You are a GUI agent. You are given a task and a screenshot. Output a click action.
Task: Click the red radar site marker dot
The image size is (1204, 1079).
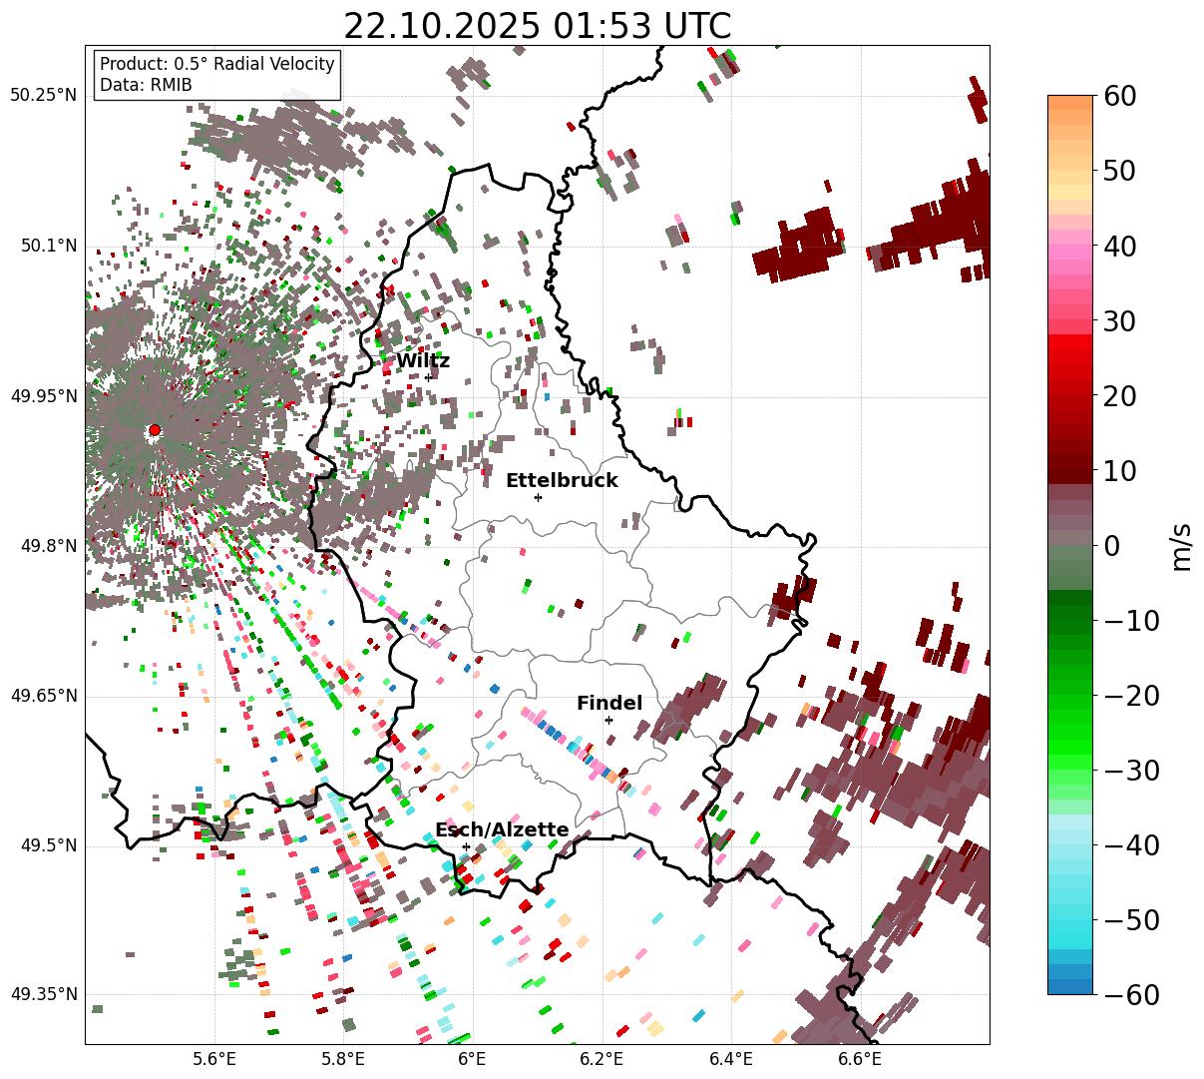pyautogui.click(x=155, y=430)
